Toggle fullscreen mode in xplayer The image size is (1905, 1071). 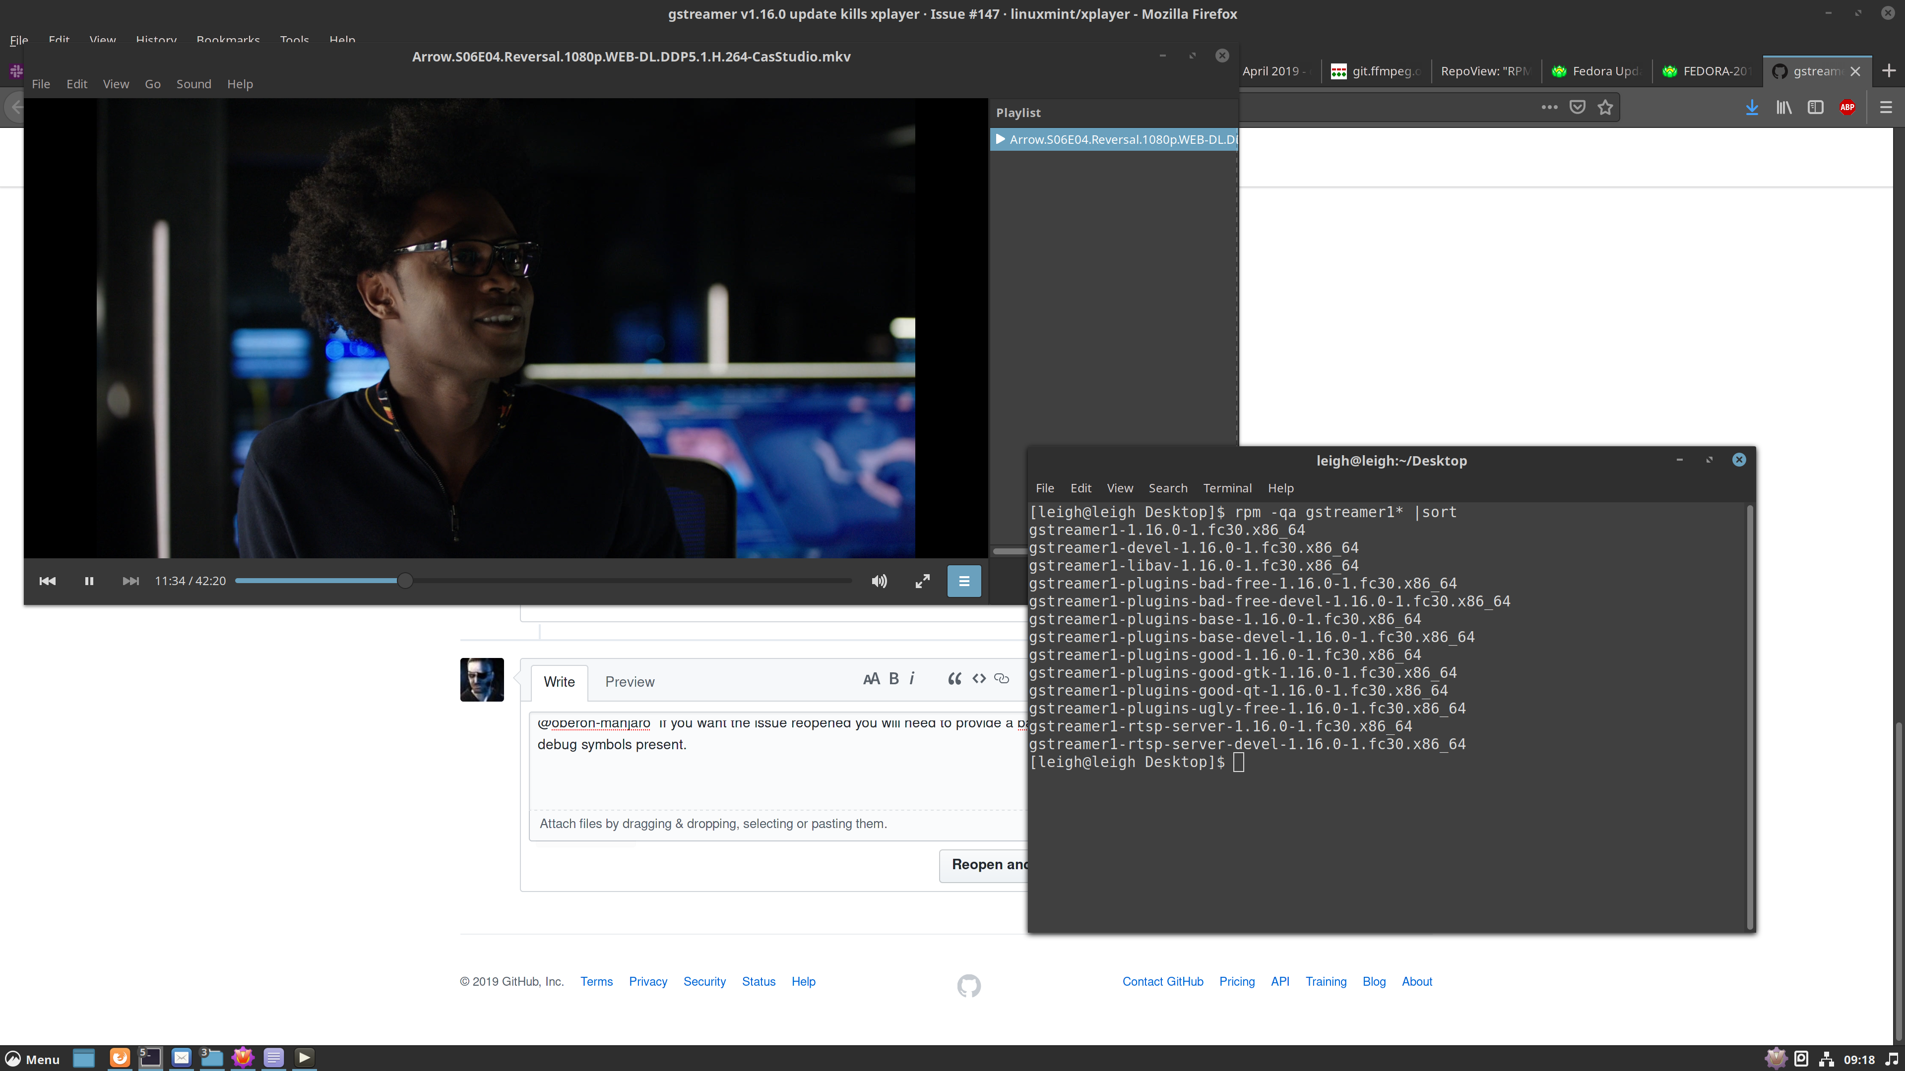pos(922,581)
